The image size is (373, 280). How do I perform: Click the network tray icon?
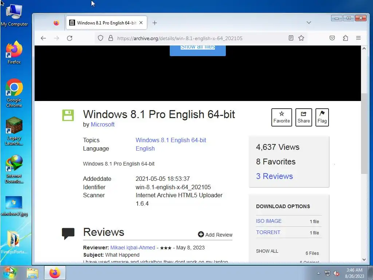point(327,273)
